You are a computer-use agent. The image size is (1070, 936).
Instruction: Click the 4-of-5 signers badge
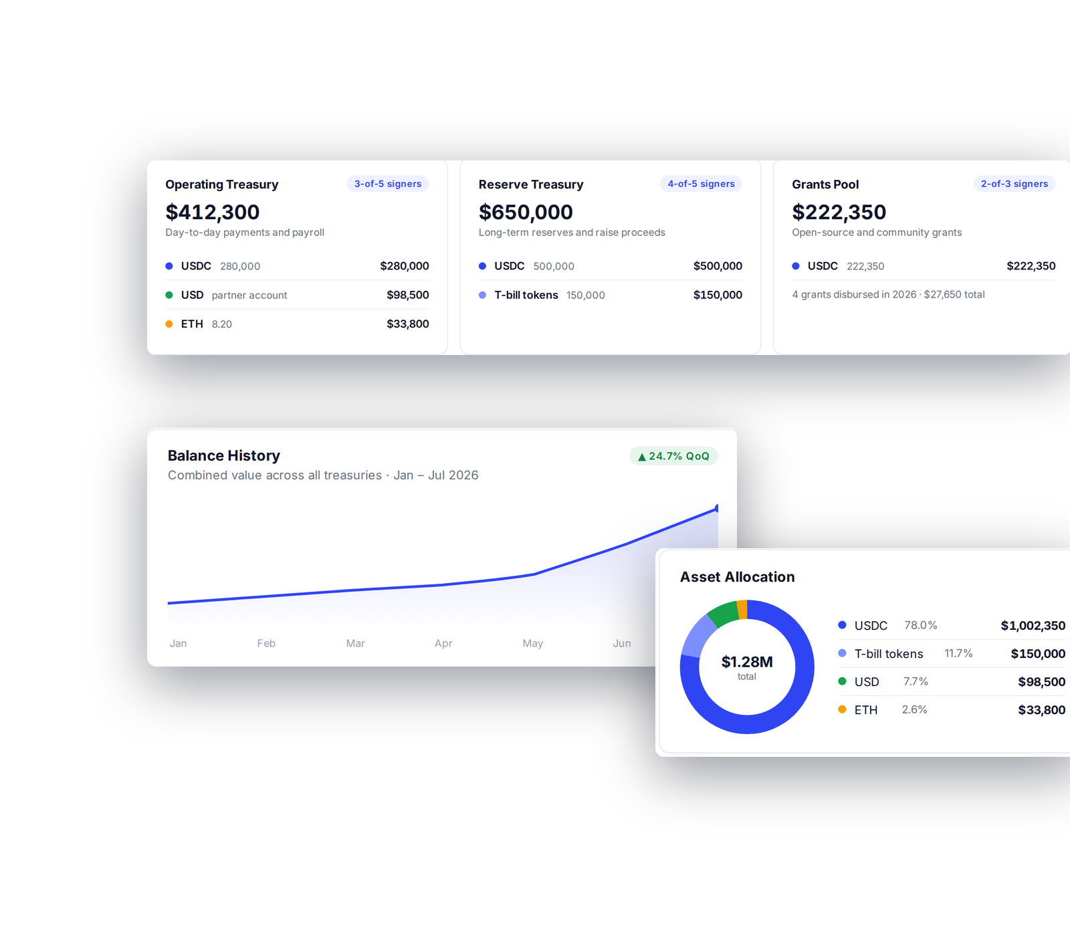[x=701, y=184]
